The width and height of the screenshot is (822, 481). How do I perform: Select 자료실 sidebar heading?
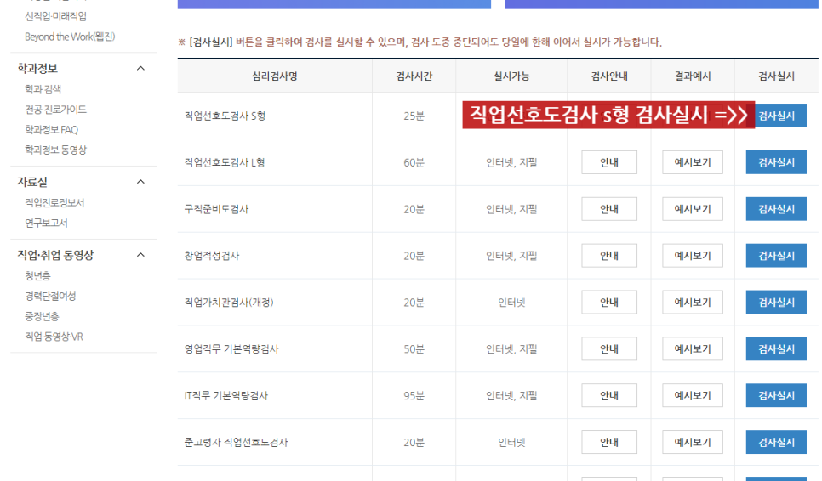[x=32, y=182]
